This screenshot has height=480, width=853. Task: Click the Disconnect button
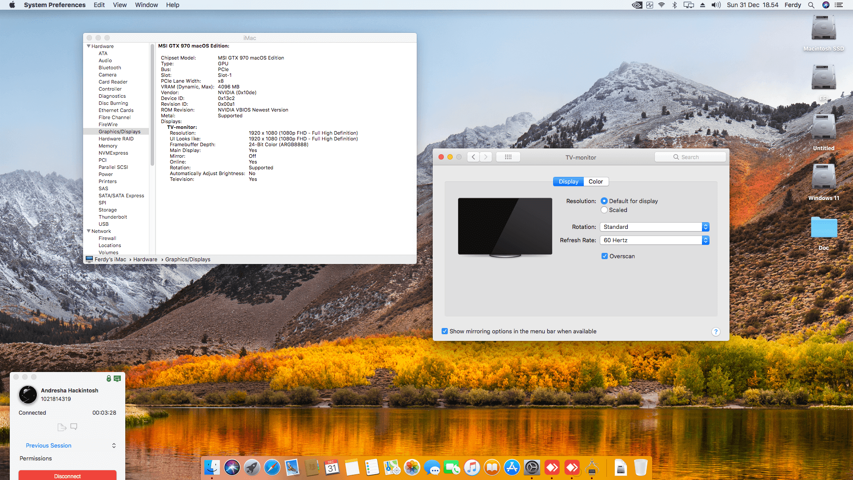click(67, 475)
